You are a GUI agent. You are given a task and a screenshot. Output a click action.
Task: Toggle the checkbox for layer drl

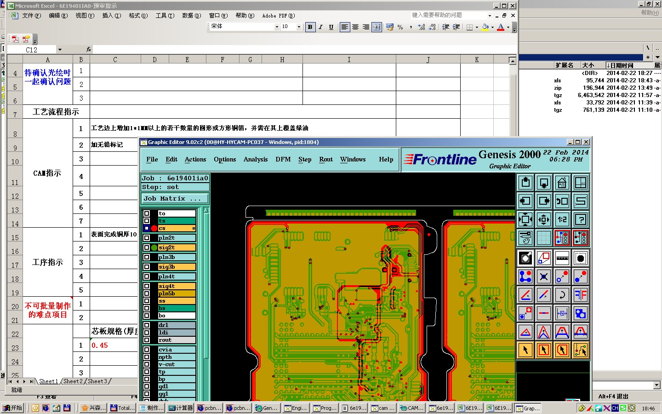pyautogui.click(x=147, y=325)
